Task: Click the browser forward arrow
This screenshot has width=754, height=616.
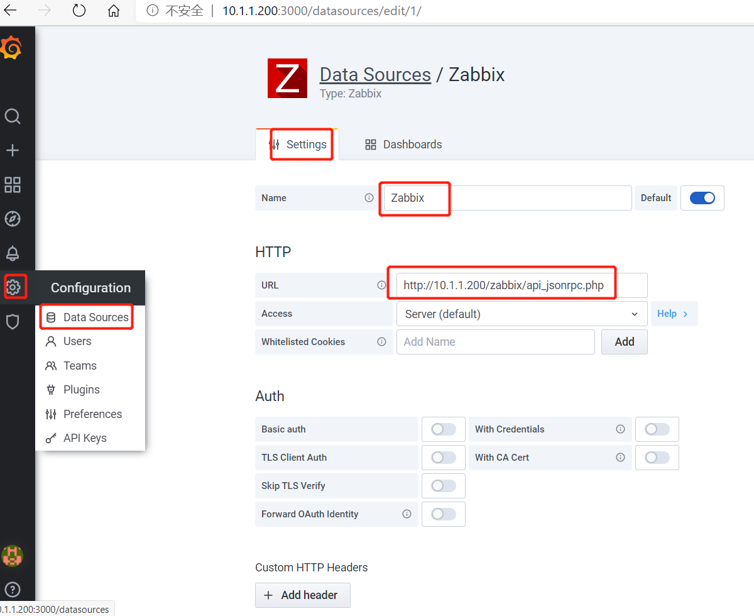Action: 45,11
